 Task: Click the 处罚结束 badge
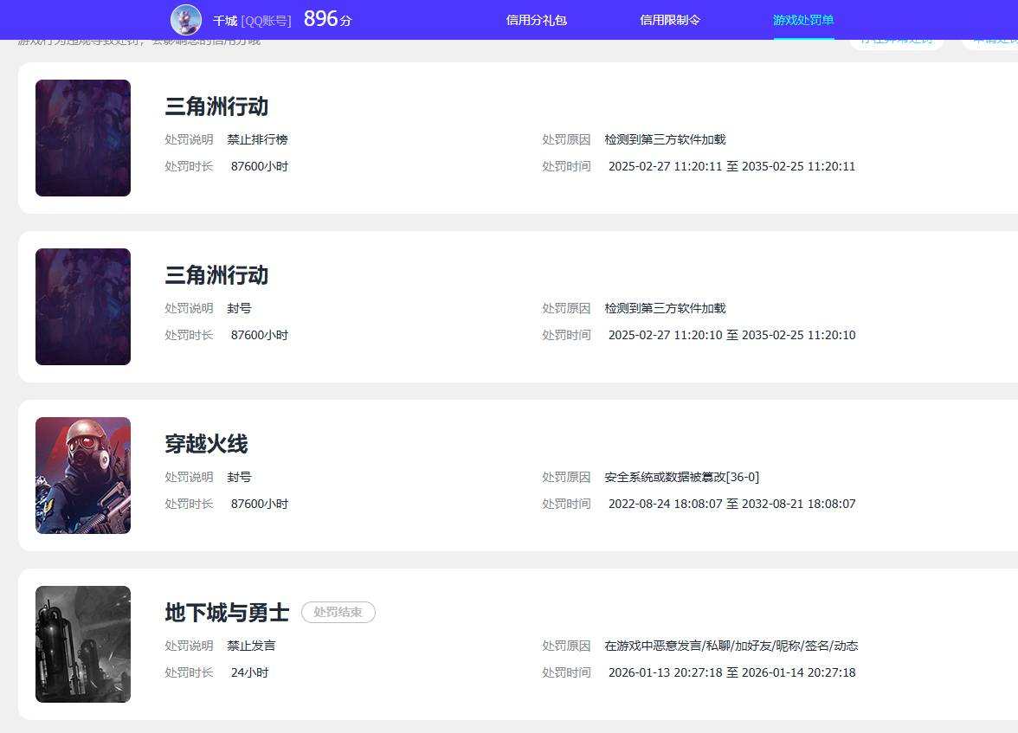[338, 612]
